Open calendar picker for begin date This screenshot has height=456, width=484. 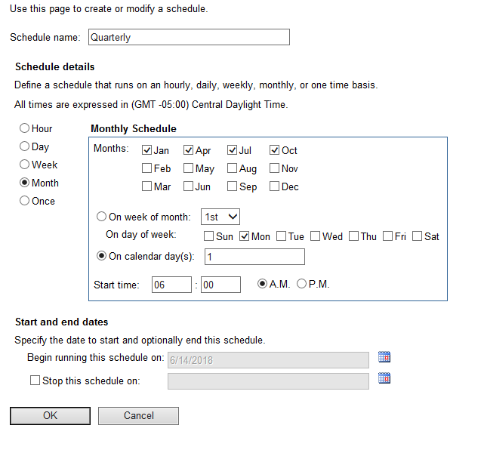click(384, 358)
